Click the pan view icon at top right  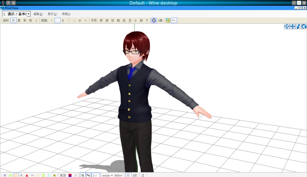coord(292,26)
